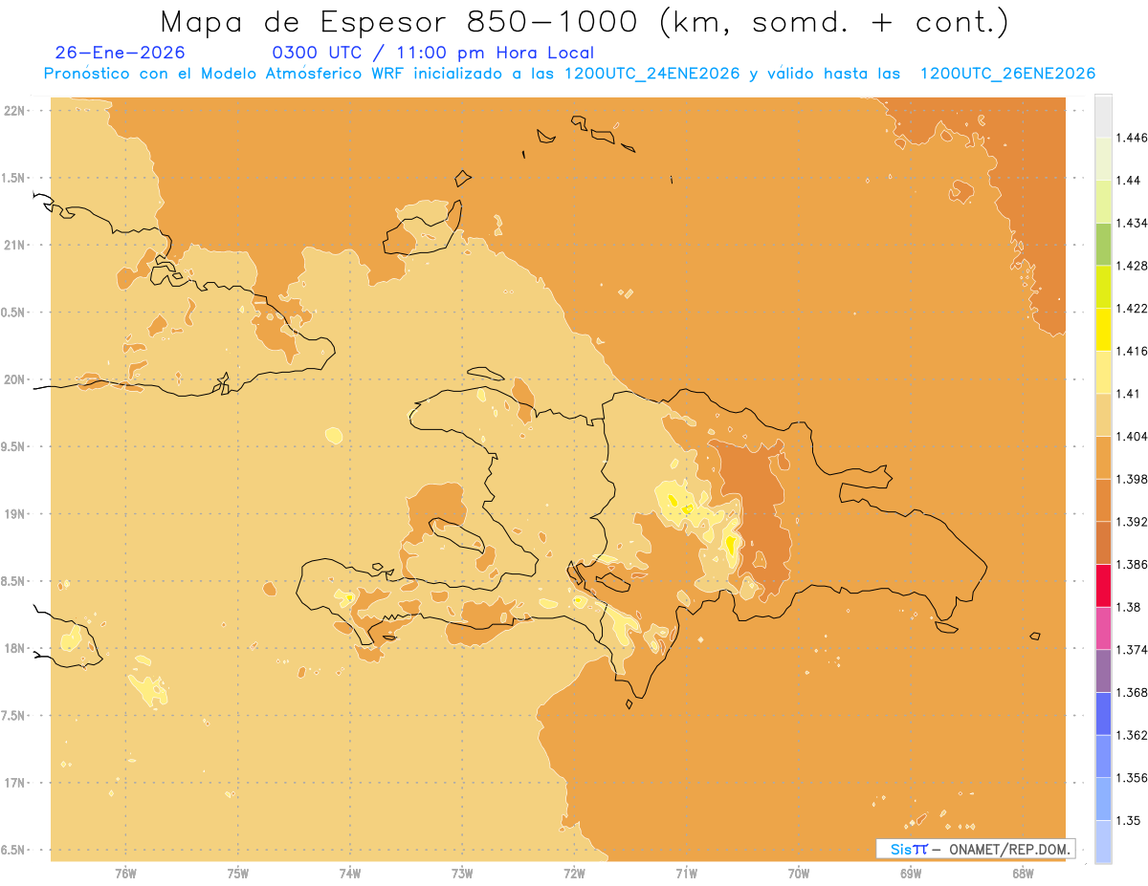1148x886 pixels.
Task: Click the color bar value '1.434'
Action: (x=1132, y=223)
